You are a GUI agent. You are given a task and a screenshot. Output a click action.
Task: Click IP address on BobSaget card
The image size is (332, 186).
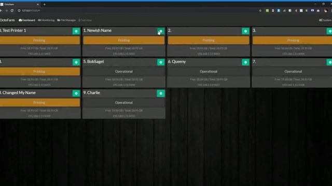click(x=124, y=85)
